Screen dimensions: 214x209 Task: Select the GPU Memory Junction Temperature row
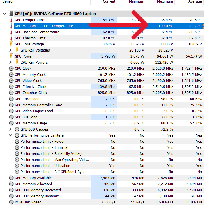point(109,26)
